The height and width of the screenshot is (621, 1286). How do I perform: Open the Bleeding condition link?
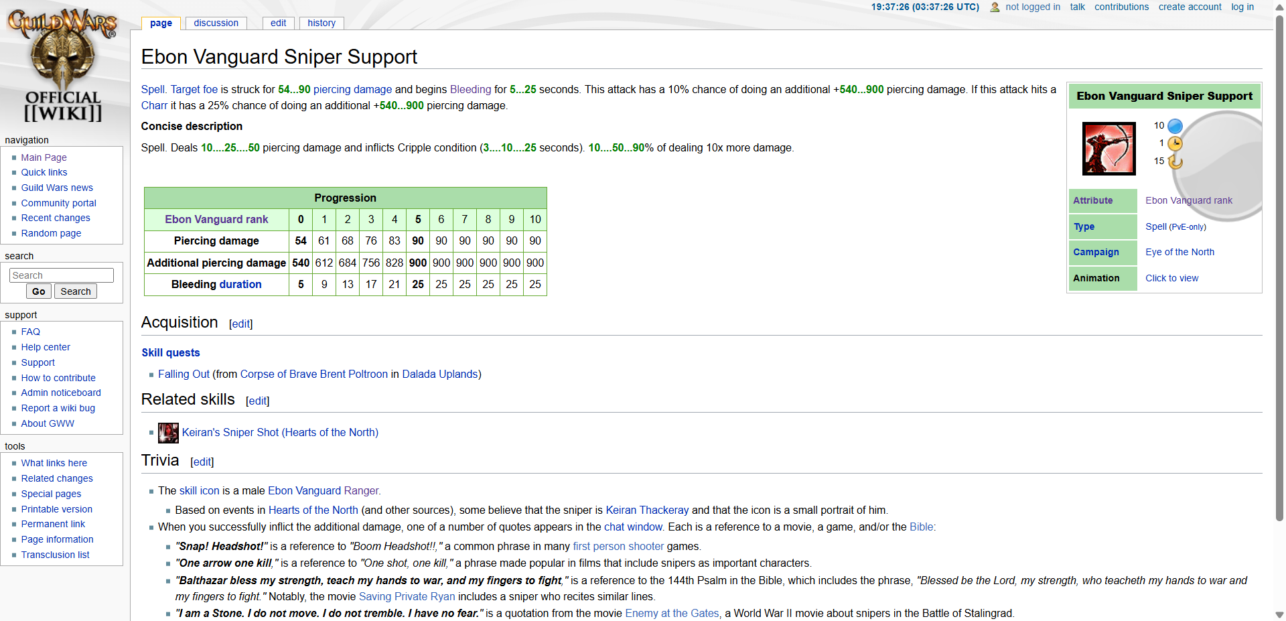[470, 89]
